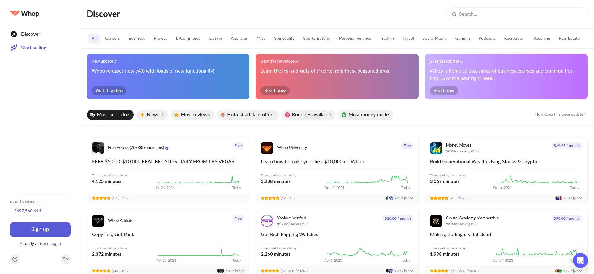Screen dimensions: 594x274
Task: Click Start selling sidebar link
Action: point(34,48)
